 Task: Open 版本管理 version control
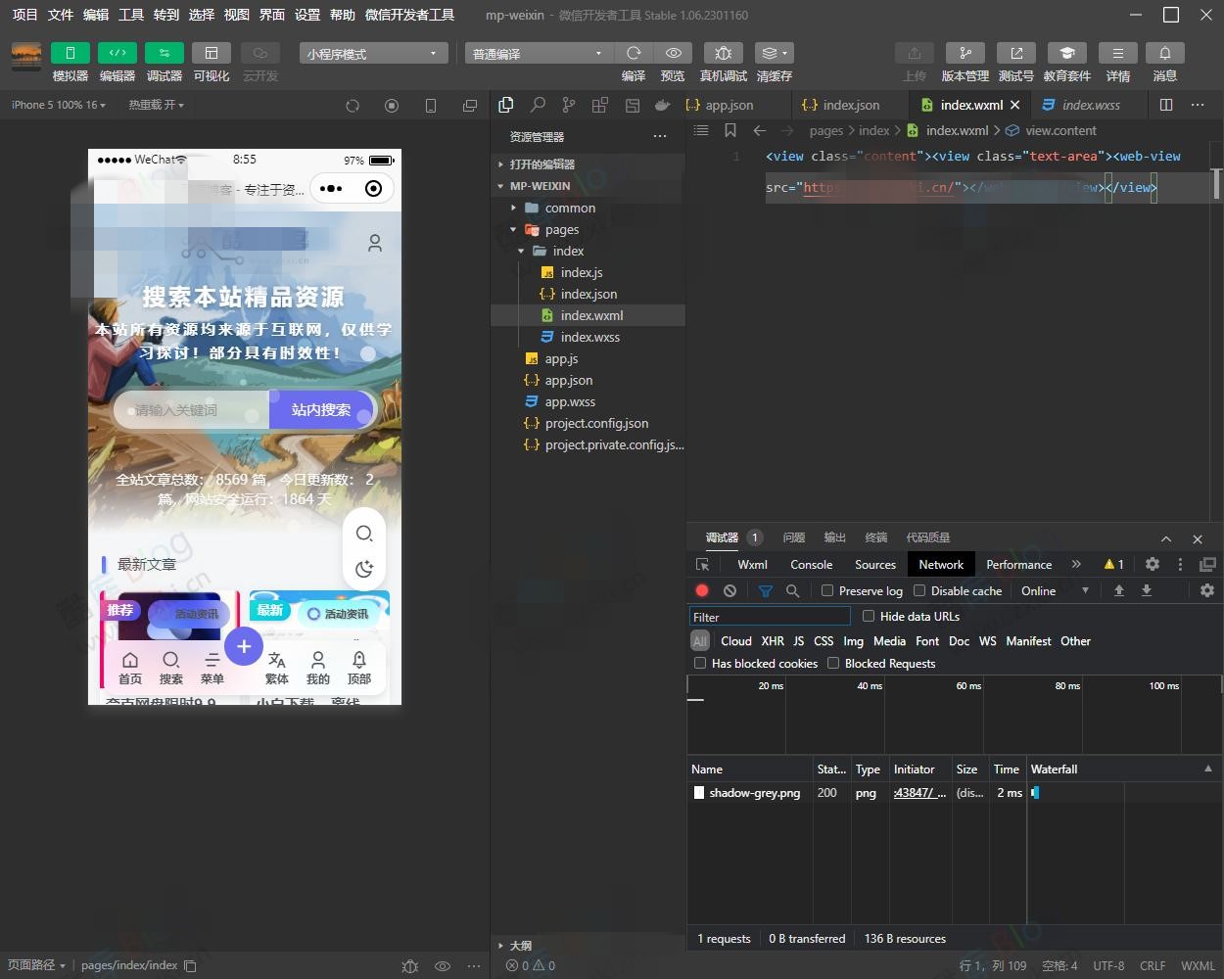(965, 53)
